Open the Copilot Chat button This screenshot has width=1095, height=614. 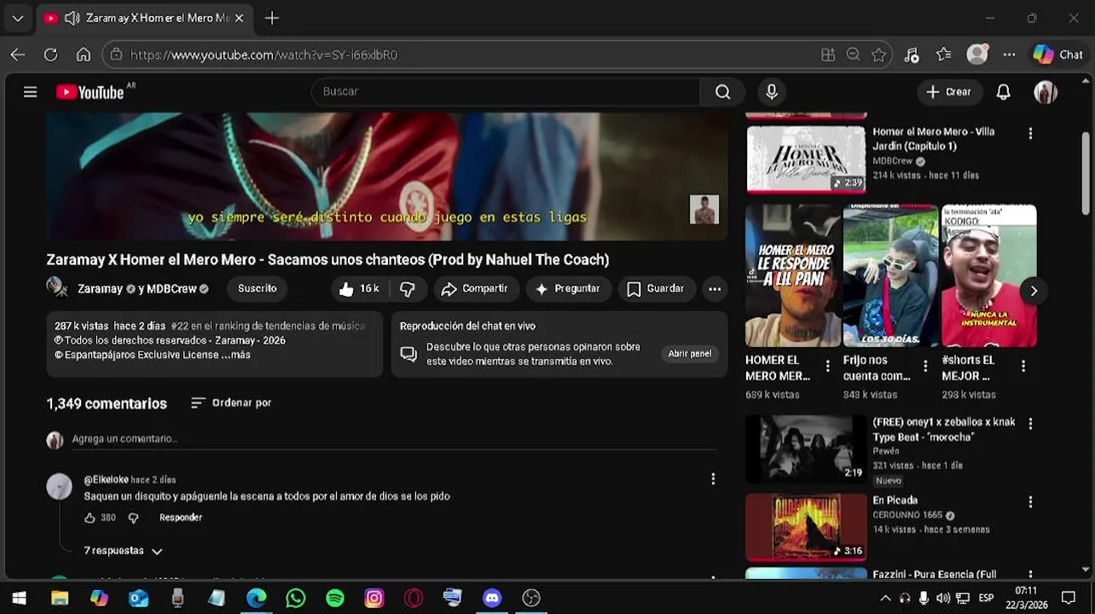tap(1058, 55)
